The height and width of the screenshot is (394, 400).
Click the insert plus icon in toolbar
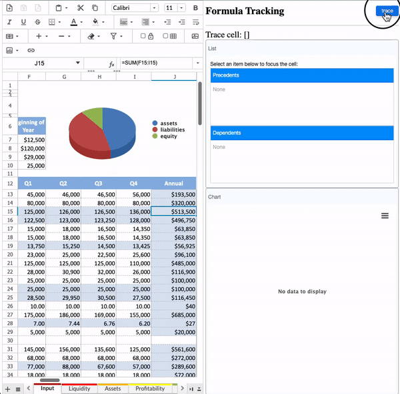pos(39,36)
